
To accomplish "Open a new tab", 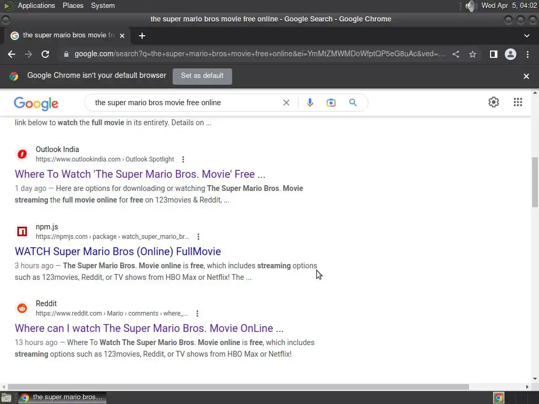I will pyautogui.click(x=142, y=36).
